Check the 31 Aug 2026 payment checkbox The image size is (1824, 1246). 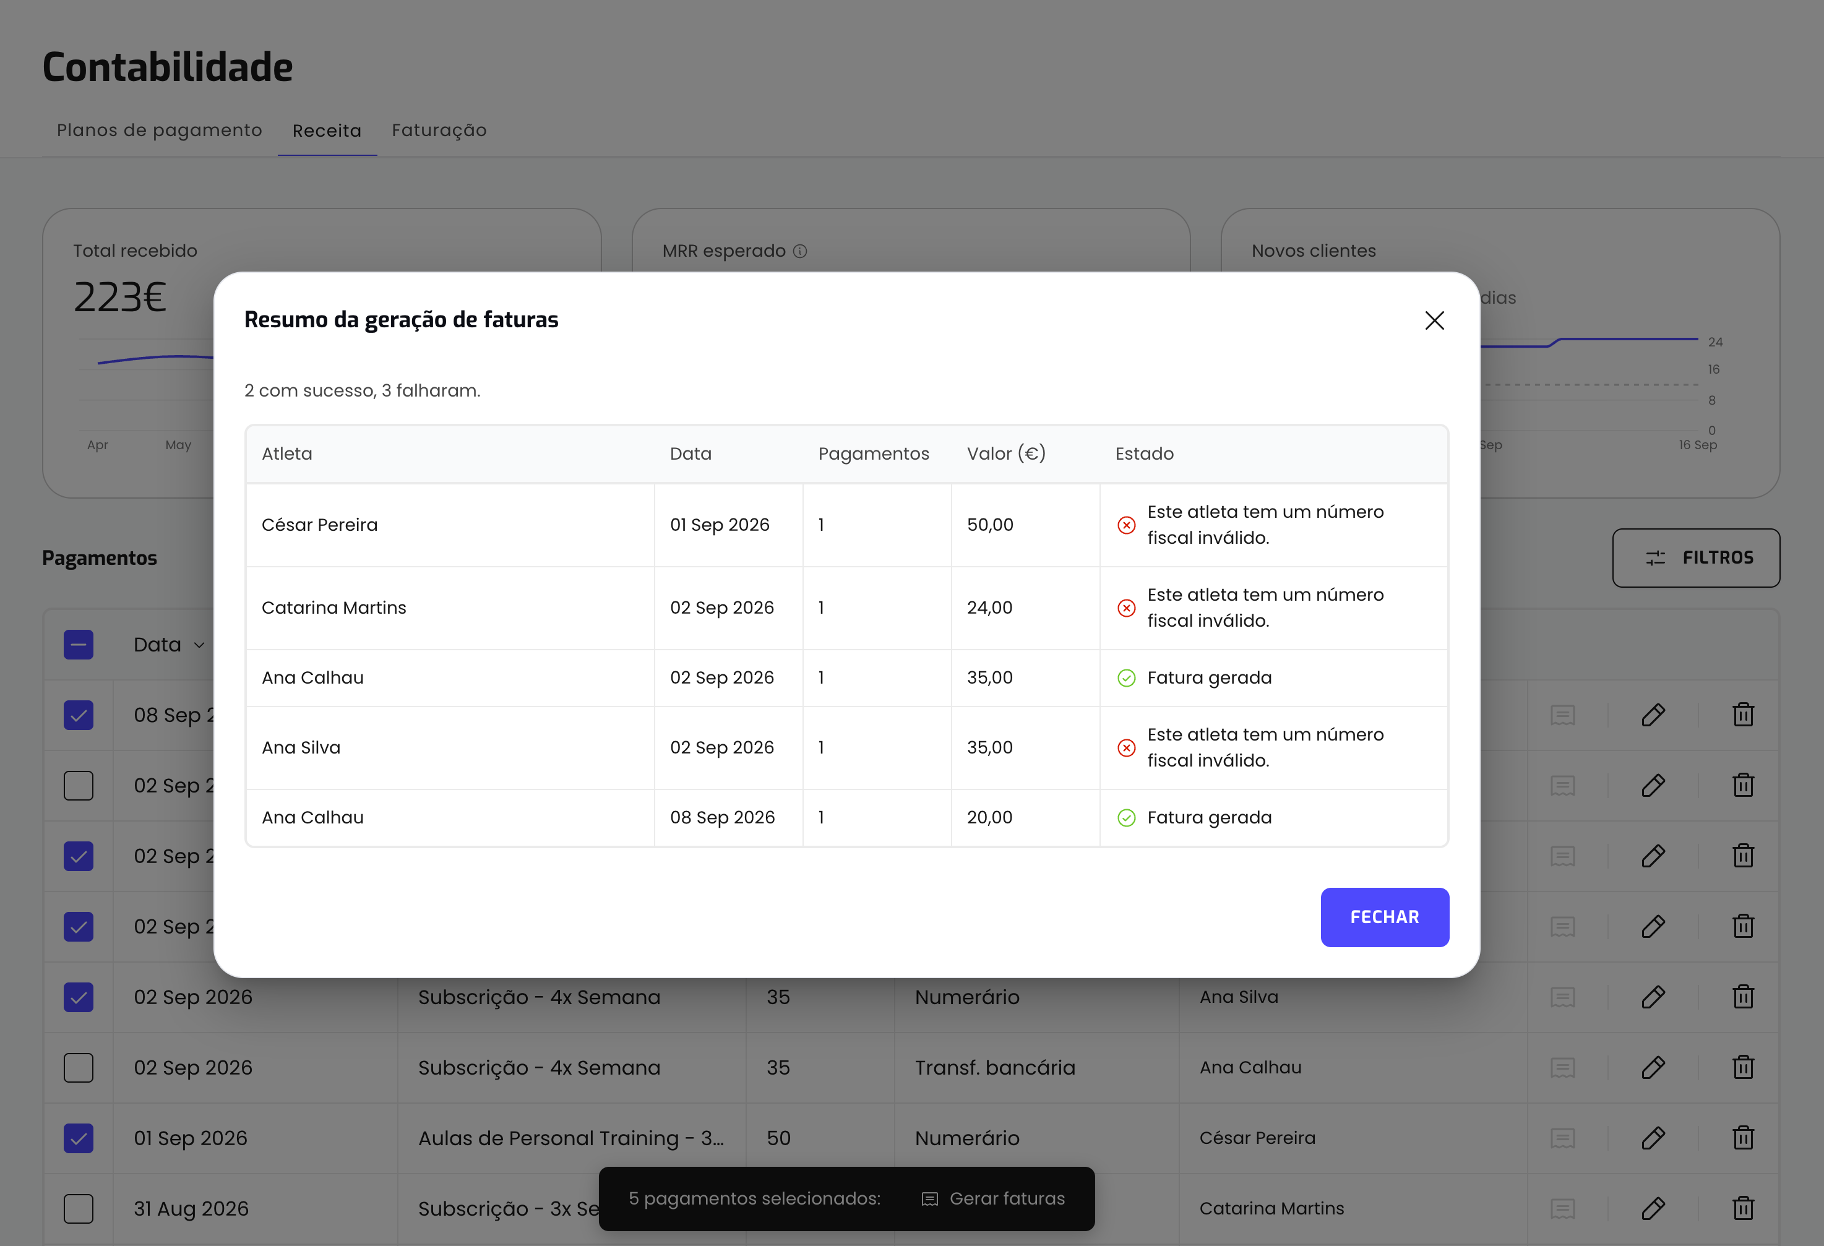coord(79,1209)
